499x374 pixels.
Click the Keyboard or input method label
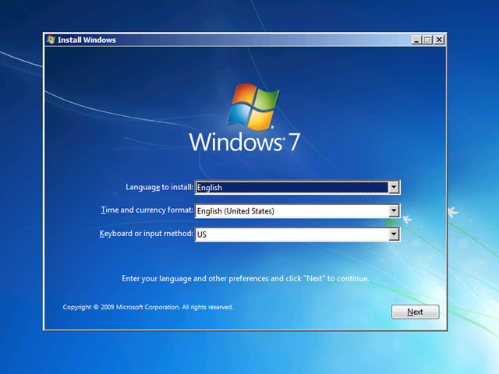[146, 234]
